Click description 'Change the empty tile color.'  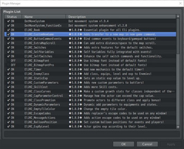pyautogui.click(x=105, y=109)
